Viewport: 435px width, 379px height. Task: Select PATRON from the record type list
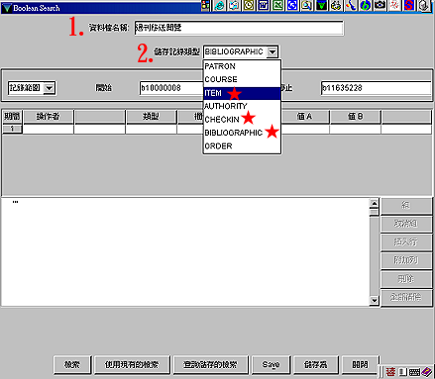[x=242, y=66]
